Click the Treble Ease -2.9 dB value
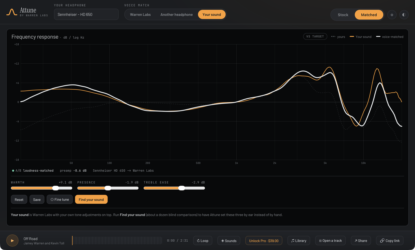The height and width of the screenshot is (250, 415). (198, 182)
